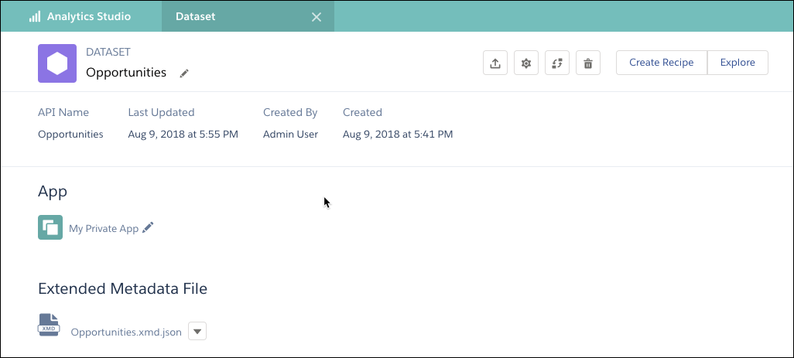Viewport: 794px width, 358px height.
Task: Click the Last Updated field label
Action: click(161, 112)
